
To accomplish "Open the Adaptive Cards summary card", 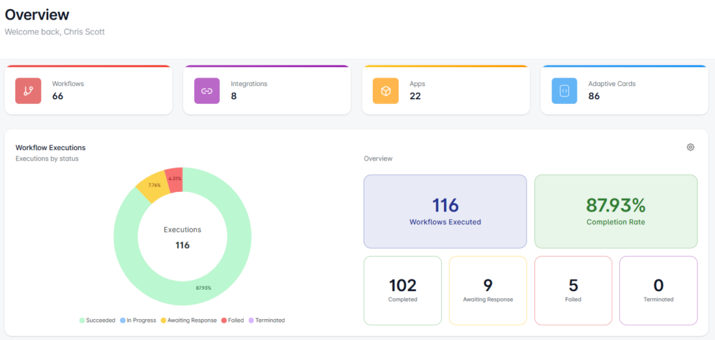I will (x=624, y=90).
